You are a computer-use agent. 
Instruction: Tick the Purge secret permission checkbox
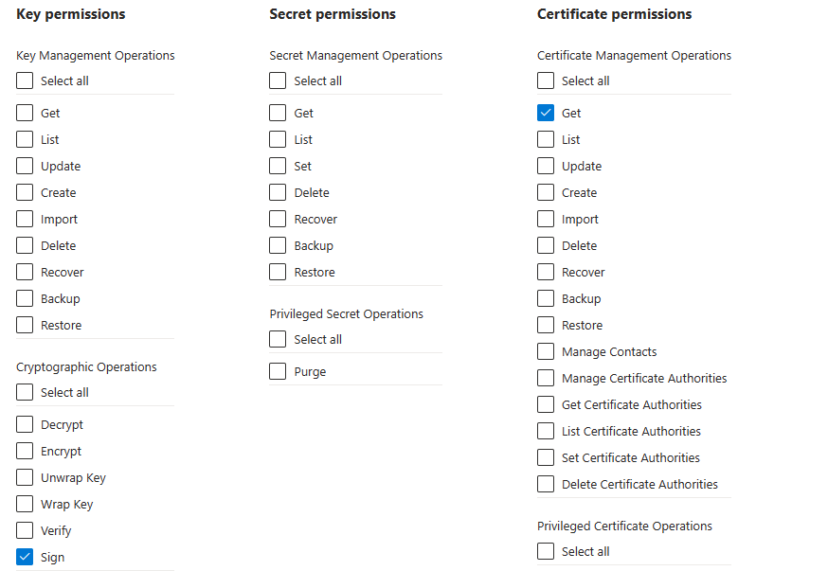point(278,371)
